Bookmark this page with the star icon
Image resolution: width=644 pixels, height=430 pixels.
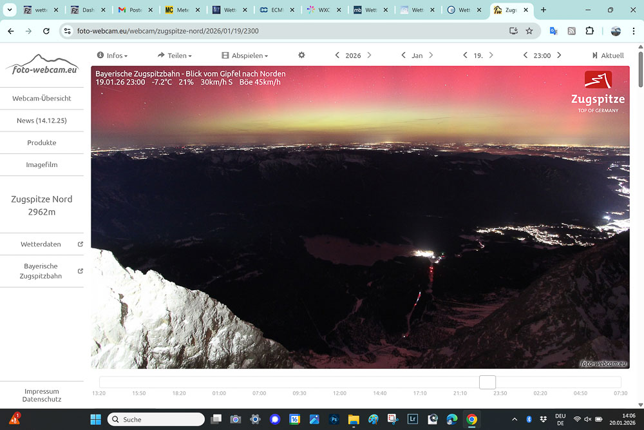click(x=529, y=31)
